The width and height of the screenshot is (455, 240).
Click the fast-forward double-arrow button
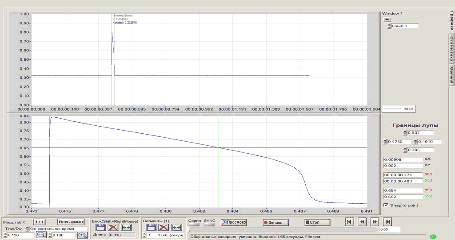375,222
